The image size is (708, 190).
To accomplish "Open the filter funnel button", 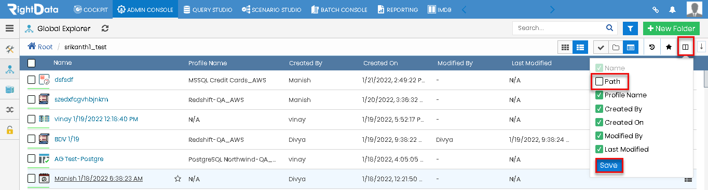I will pyautogui.click(x=631, y=28).
